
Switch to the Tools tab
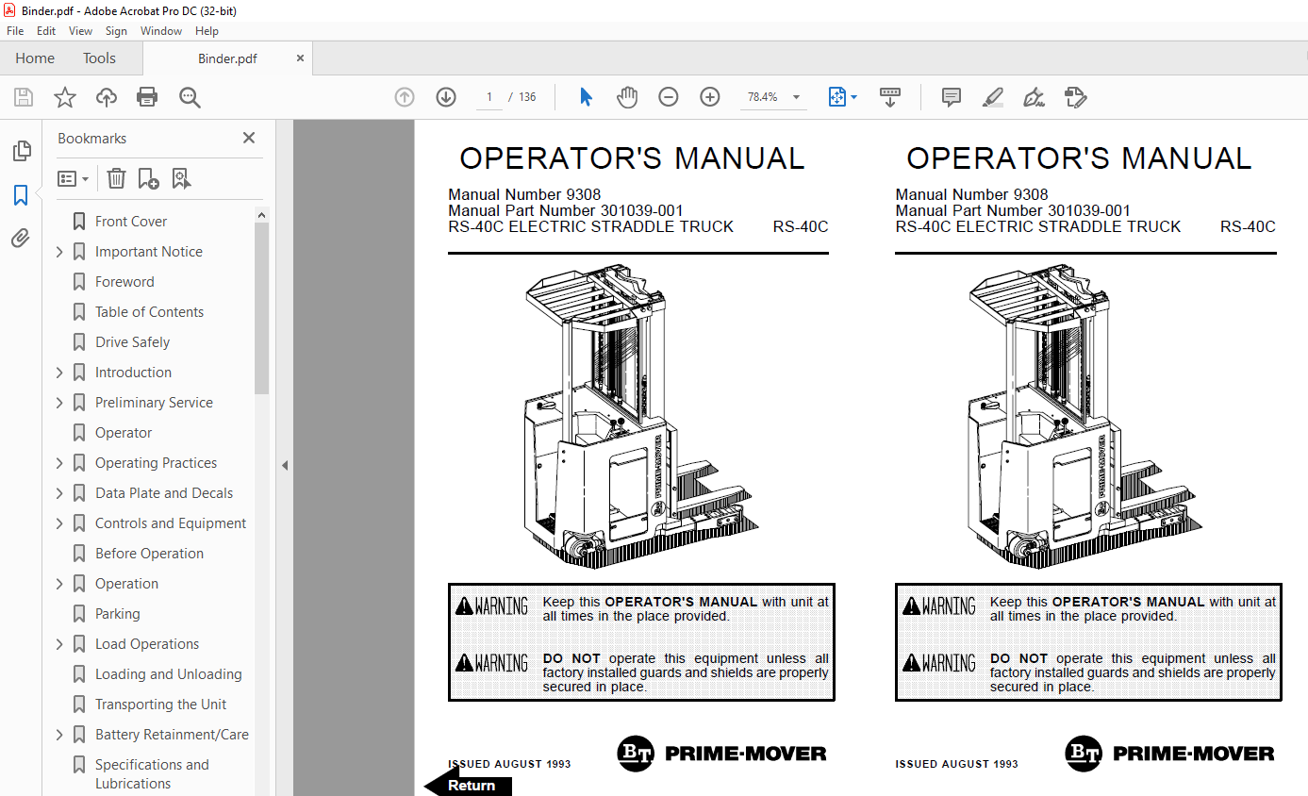pyautogui.click(x=99, y=58)
